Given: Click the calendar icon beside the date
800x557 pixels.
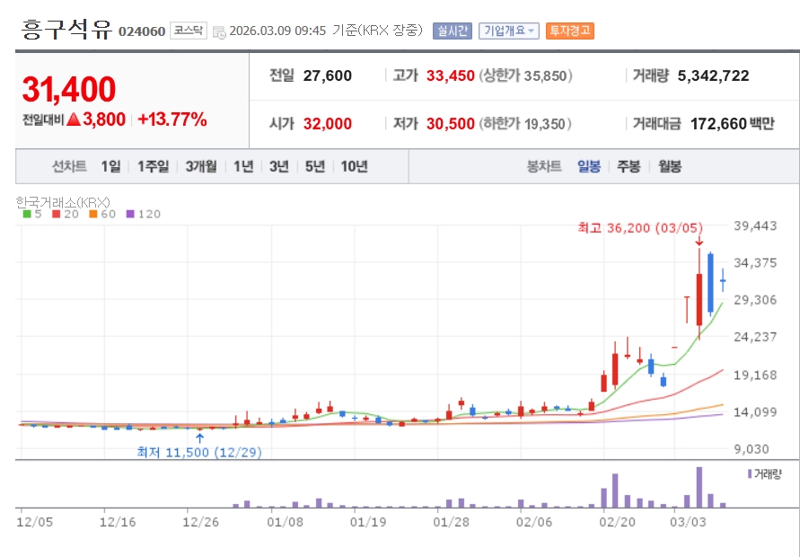Looking at the screenshot, I should pos(219,31).
